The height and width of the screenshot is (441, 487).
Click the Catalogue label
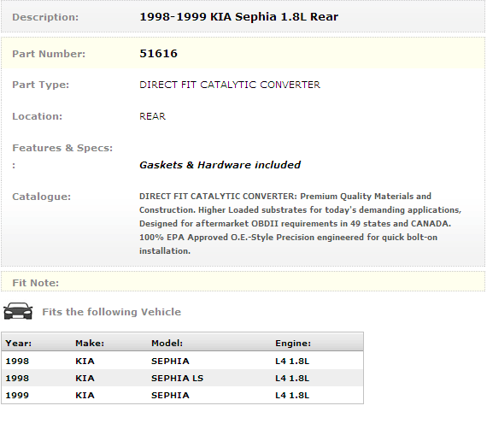41,197
